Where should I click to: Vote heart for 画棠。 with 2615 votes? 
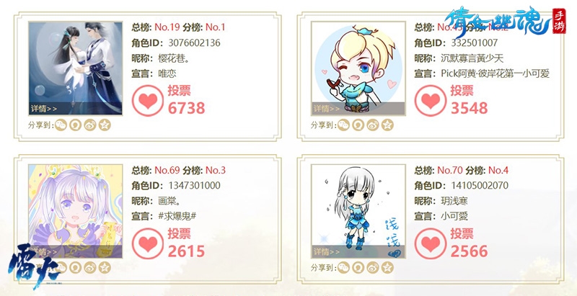(148, 243)
